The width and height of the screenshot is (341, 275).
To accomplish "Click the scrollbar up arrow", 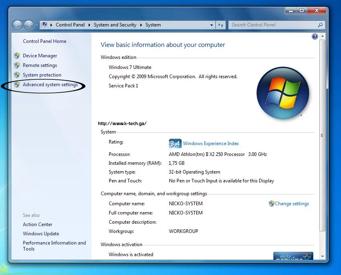I will [x=323, y=36].
